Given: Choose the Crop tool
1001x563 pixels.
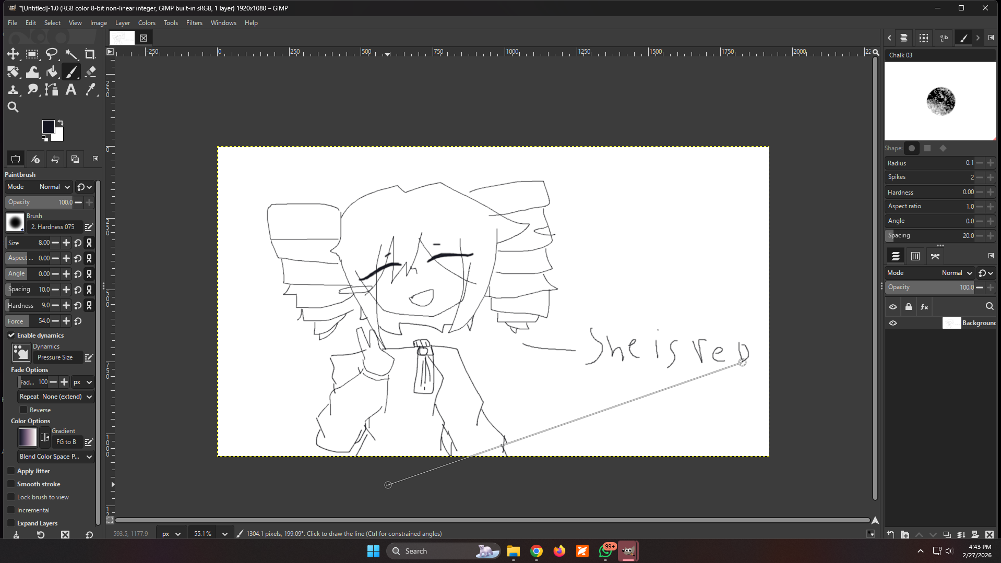Looking at the screenshot, I should 90,54.
